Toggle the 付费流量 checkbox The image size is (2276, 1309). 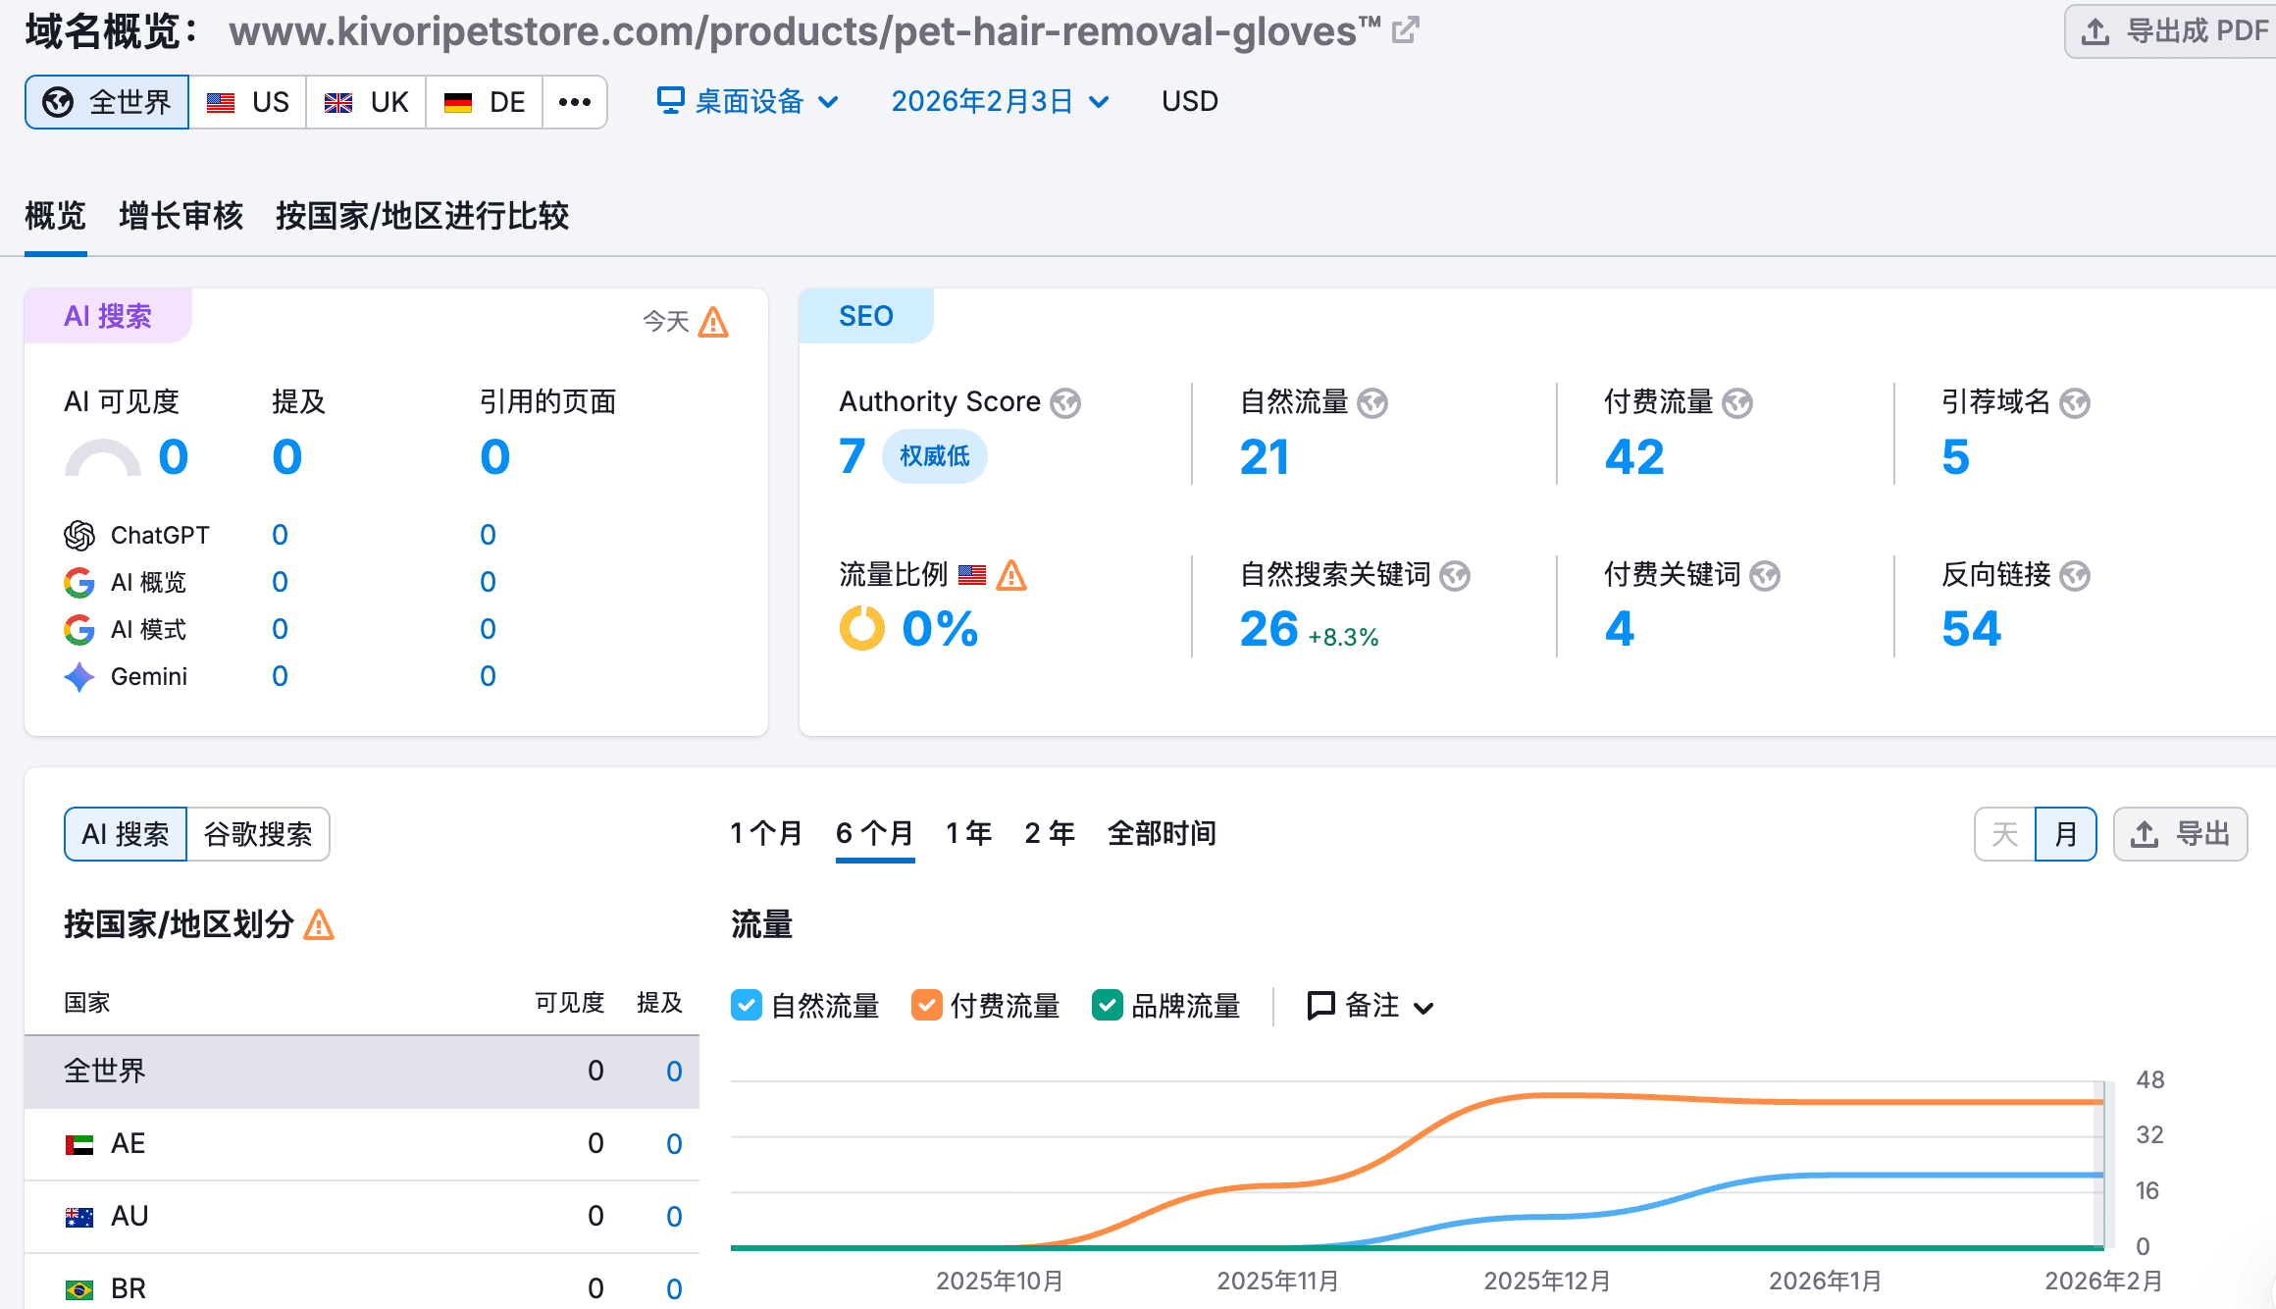click(x=926, y=1006)
